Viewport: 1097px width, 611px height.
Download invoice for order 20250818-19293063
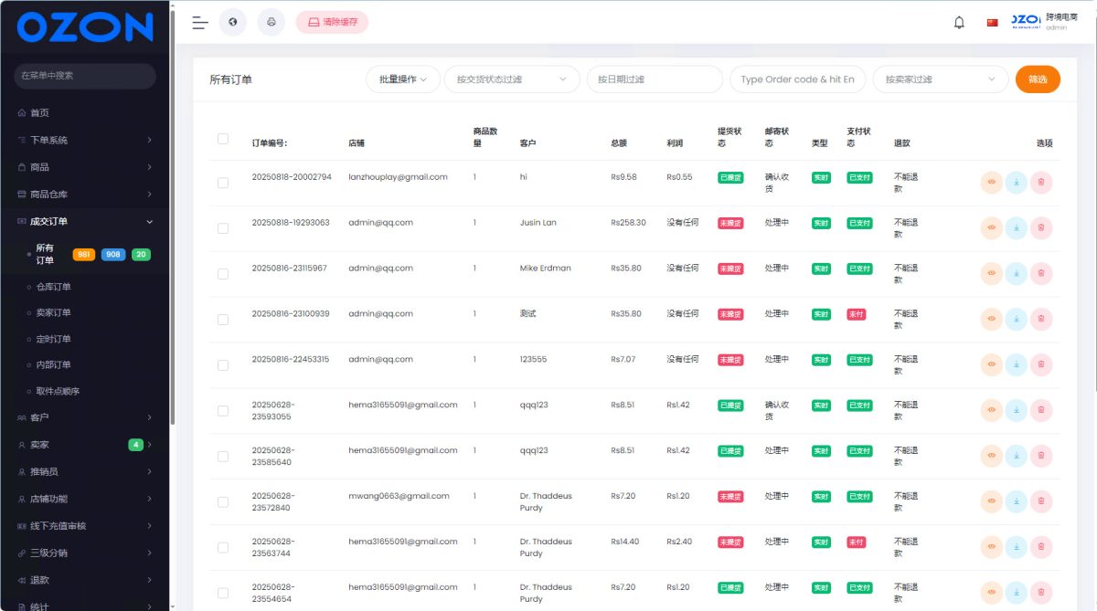[x=1017, y=228]
